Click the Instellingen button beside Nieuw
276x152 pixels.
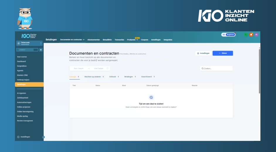[203, 53]
